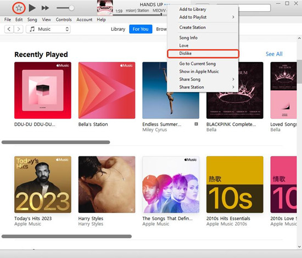Click the scroll down arrow

click(299, 246)
